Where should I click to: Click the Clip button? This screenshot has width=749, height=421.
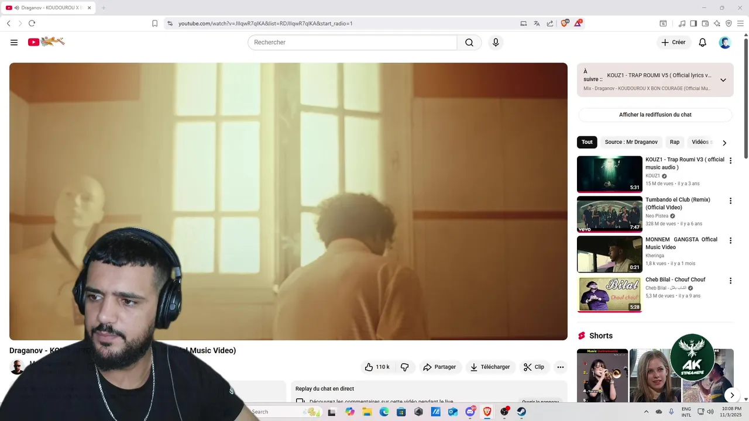pyautogui.click(x=534, y=367)
